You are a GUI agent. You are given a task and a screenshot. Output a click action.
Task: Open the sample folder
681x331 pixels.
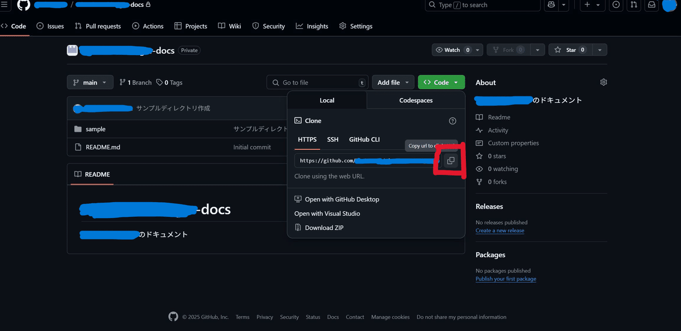coord(95,129)
